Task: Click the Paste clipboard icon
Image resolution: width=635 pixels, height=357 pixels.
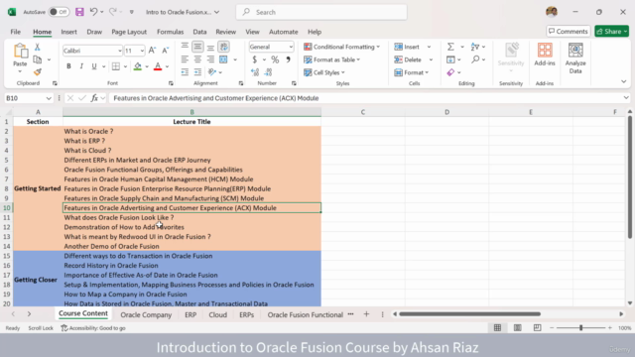Action: [x=20, y=52]
